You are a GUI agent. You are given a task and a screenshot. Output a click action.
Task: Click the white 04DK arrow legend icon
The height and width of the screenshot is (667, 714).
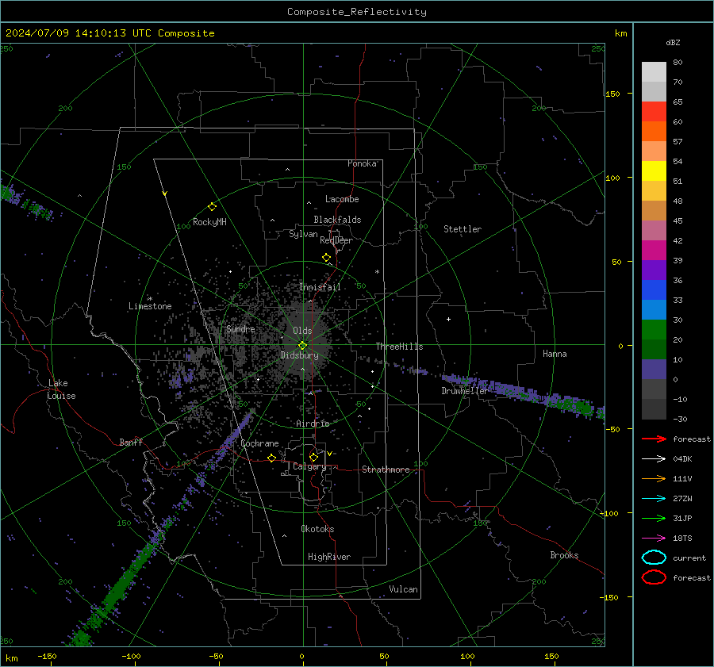[654, 459]
